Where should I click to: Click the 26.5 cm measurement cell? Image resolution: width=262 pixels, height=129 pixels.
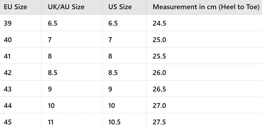[204, 89]
